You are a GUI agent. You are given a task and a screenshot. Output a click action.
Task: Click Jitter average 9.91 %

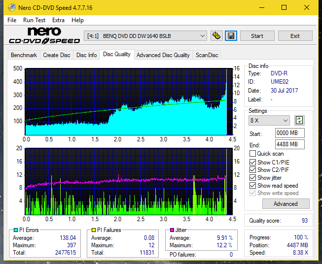(225, 238)
